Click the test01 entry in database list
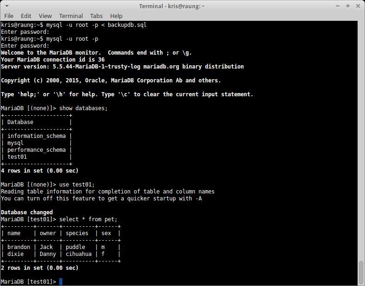This screenshot has height=286, width=365. tap(17, 157)
